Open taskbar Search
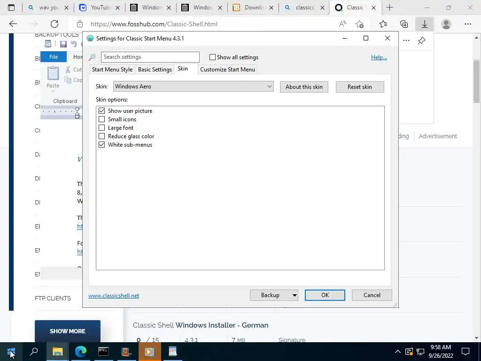The width and height of the screenshot is (481, 361). (34, 352)
